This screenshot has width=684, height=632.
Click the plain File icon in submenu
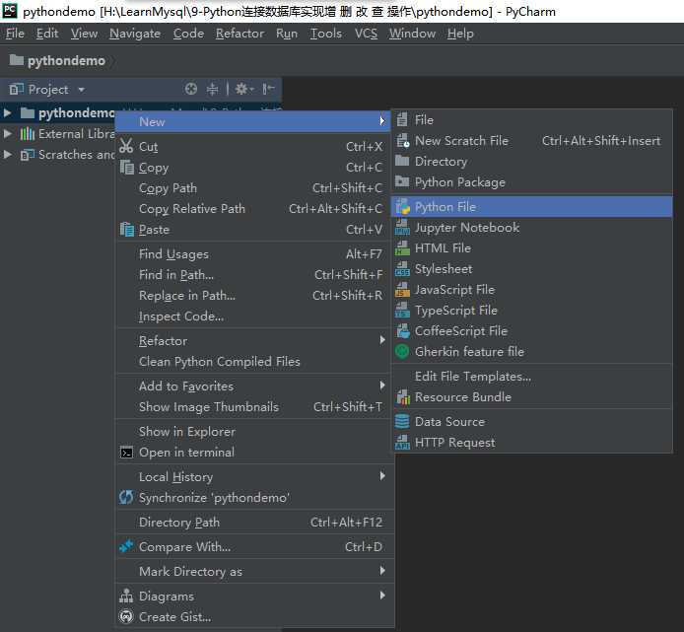[402, 119]
